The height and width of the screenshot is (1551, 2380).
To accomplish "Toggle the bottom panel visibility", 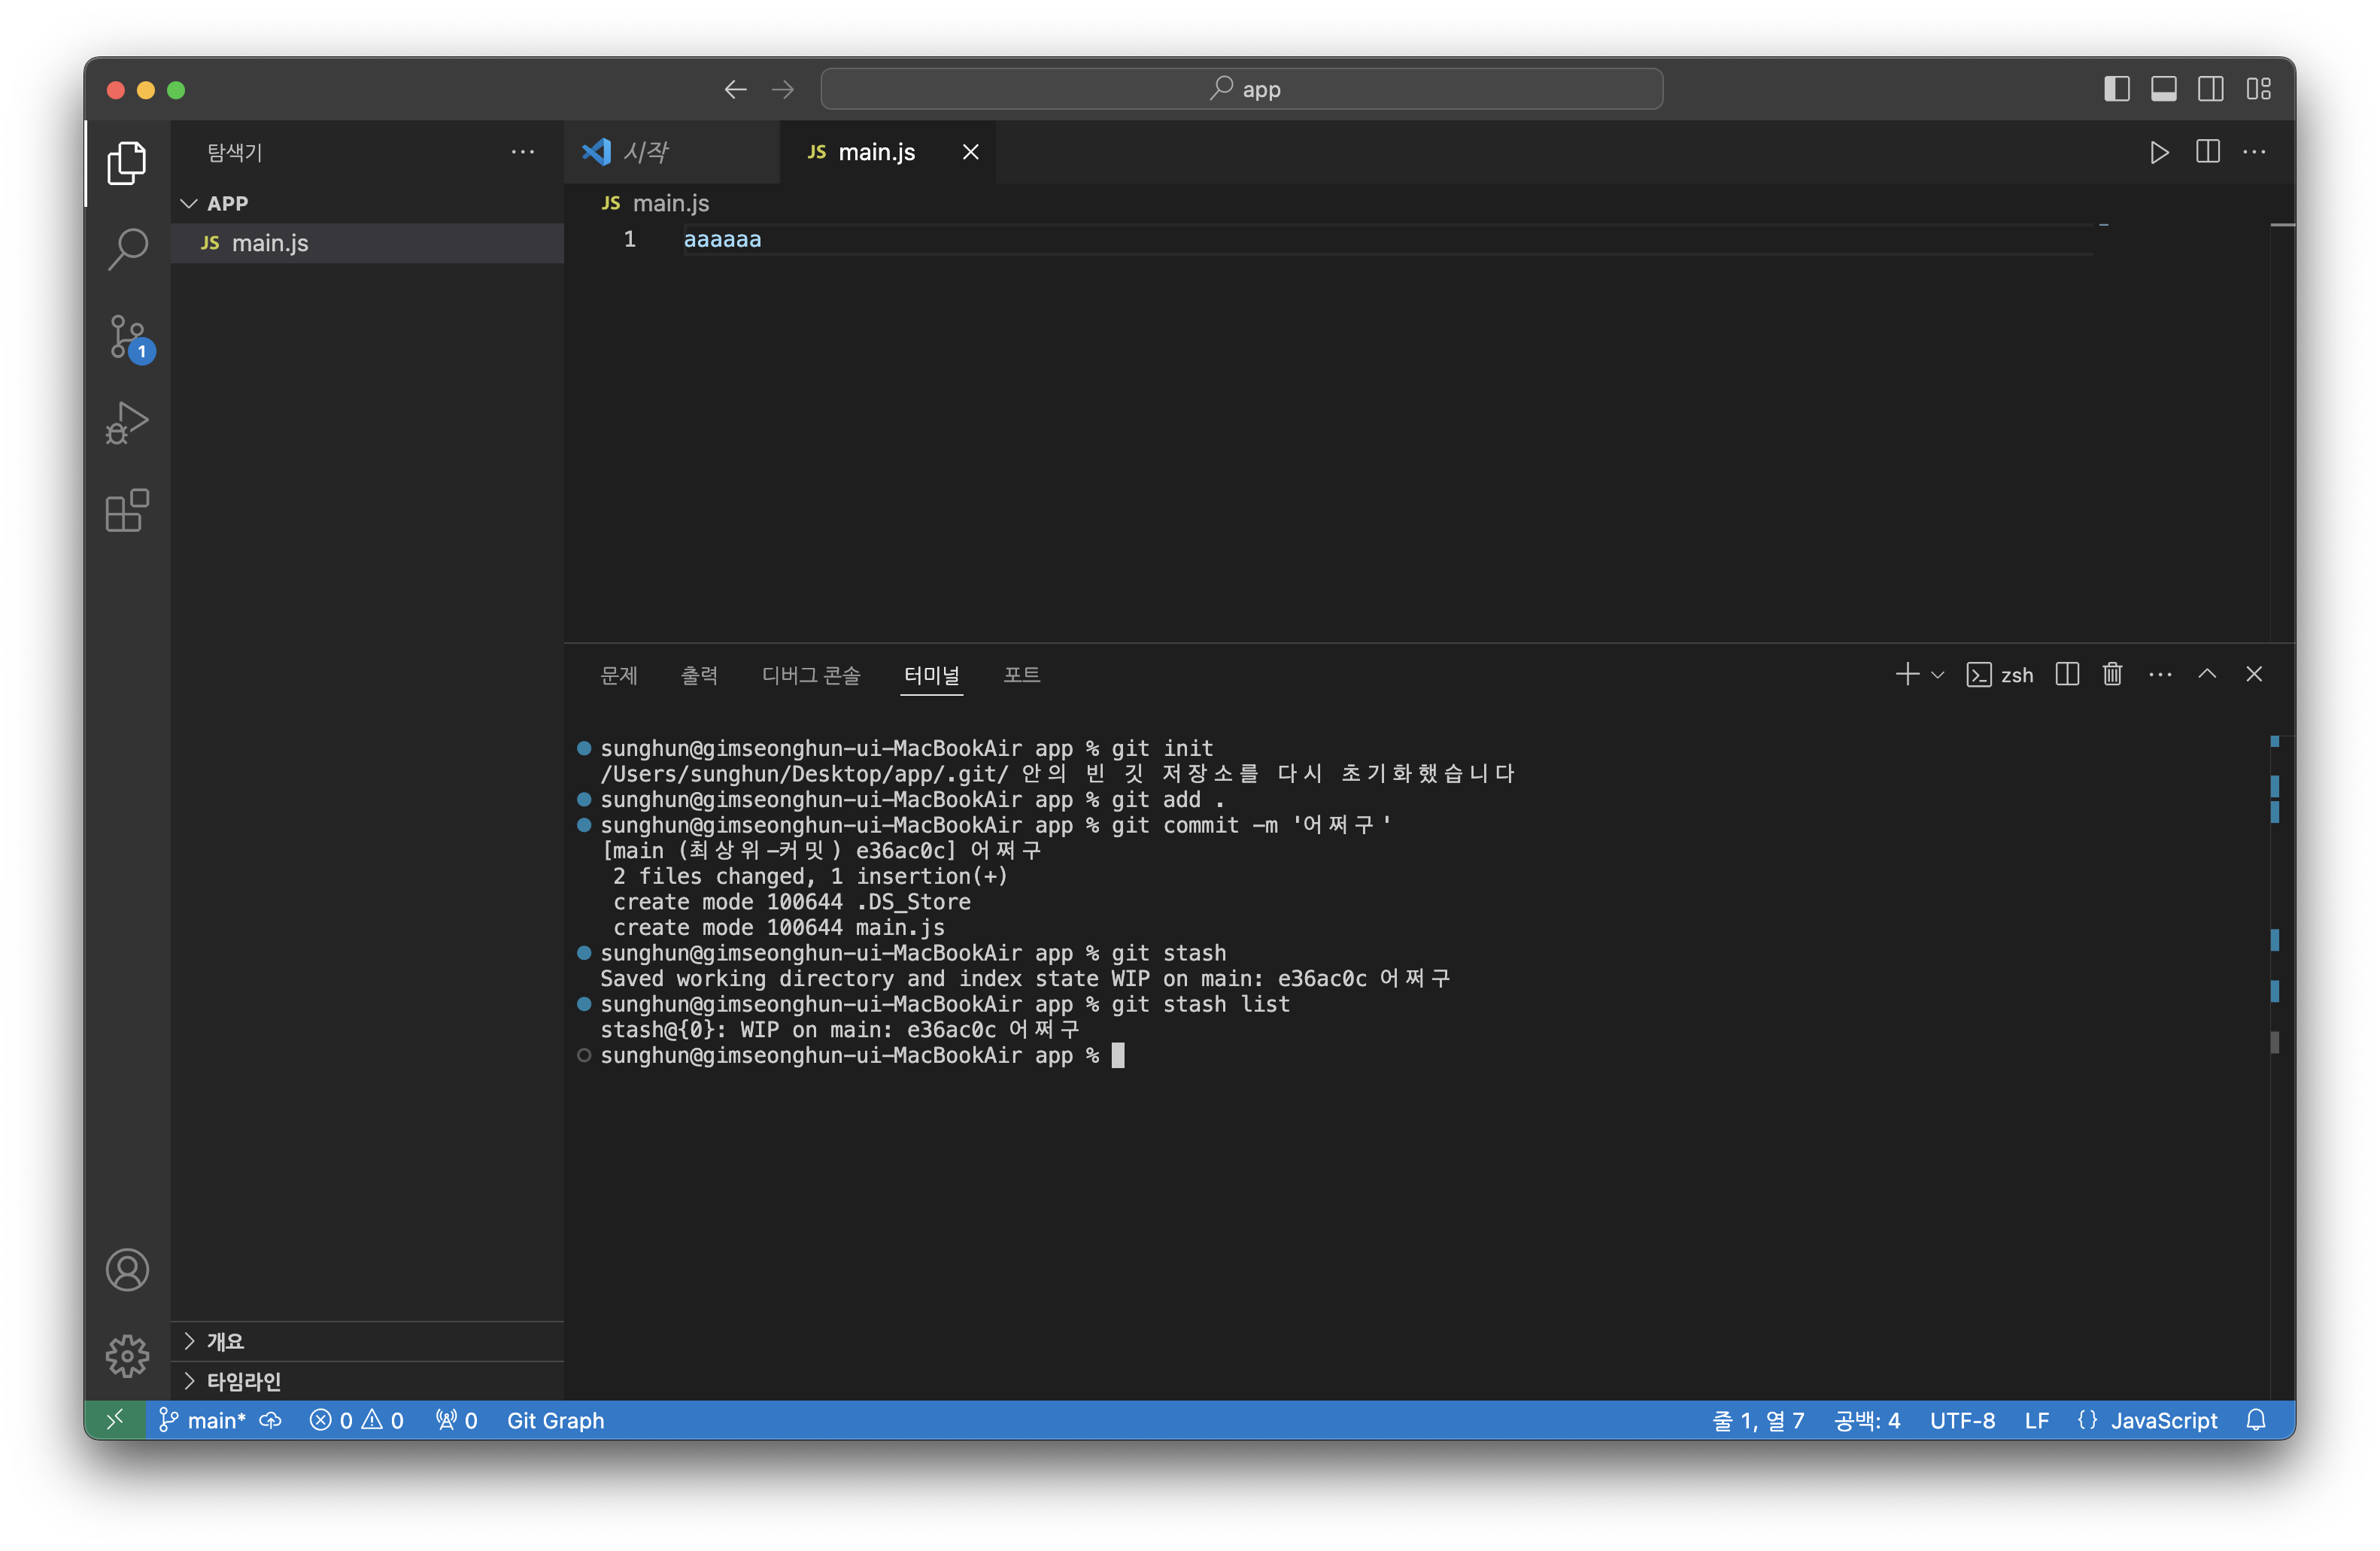I will 2164,89.
